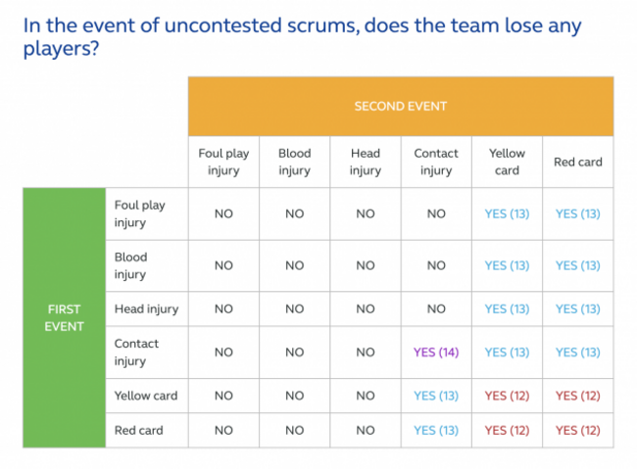Click YES (13) in Yellow card row, Contact injury column
637x469 pixels.
pyautogui.click(x=436, y=396)
